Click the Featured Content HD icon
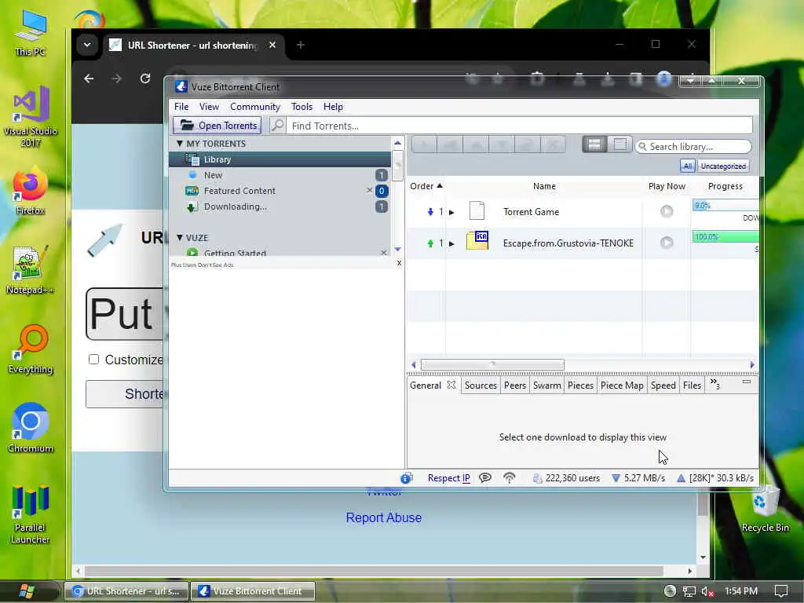The width and height of the screenshot is (804, 603). pos(192,191)
